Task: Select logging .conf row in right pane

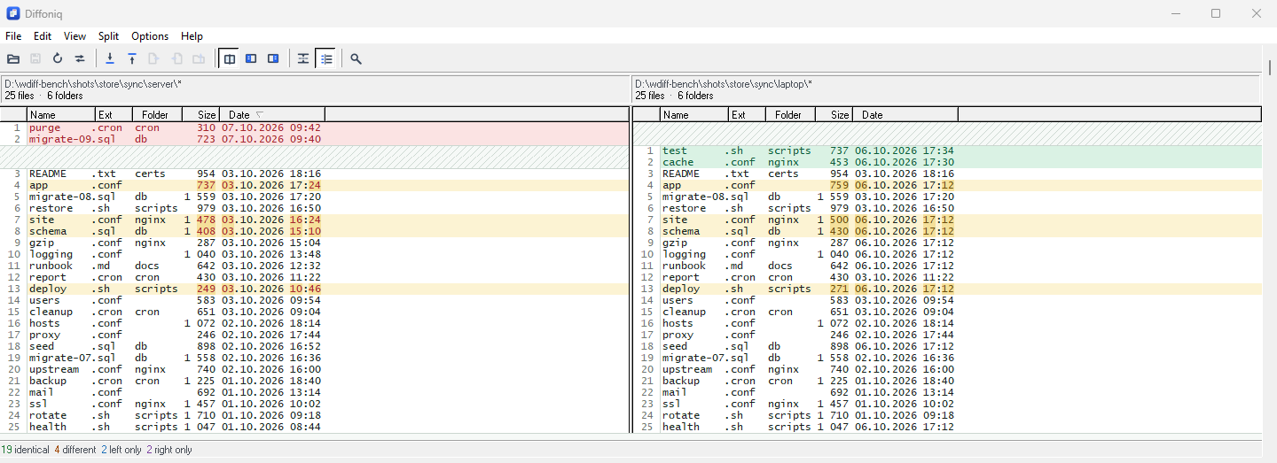Action: pyautogui.click(x=947, y=254)
